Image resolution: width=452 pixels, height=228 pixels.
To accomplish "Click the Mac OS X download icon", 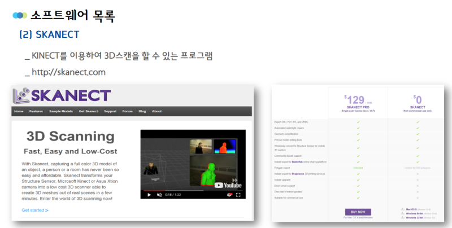I will tap(403, 209).
